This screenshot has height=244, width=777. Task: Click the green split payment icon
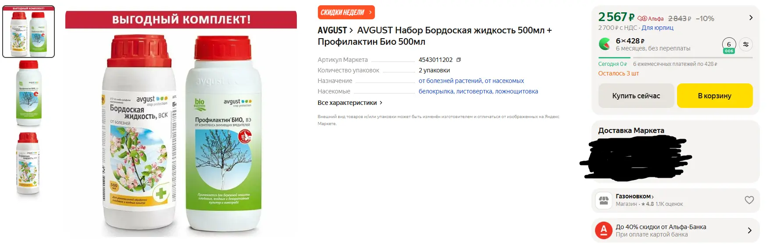(605, 44)
